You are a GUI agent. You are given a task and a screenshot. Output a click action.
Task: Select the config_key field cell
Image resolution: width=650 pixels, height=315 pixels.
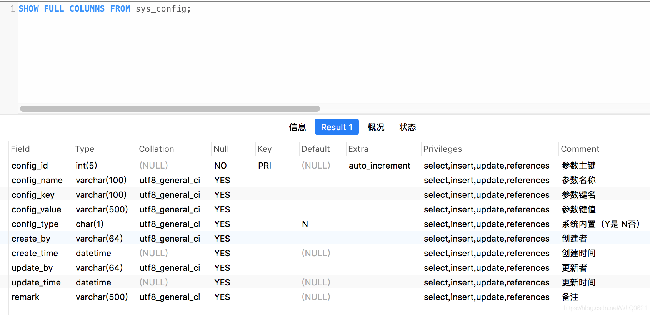(33, 195)
